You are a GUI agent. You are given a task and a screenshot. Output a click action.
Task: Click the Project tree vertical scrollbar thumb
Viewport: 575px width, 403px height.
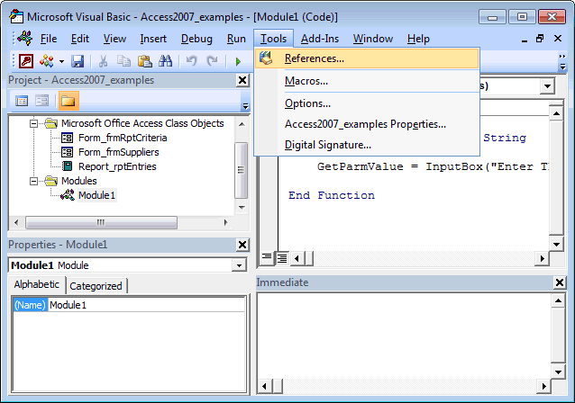241,170
